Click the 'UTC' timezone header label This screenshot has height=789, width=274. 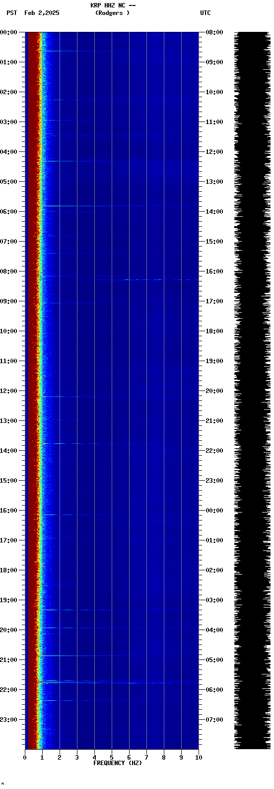click(205, 13)
